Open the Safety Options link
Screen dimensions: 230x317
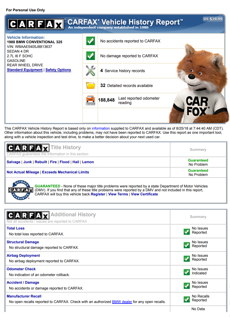[x=58, y=70]
